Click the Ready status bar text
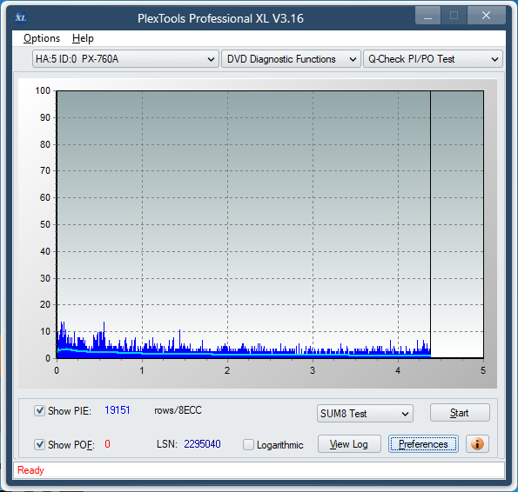 [30, 470]
